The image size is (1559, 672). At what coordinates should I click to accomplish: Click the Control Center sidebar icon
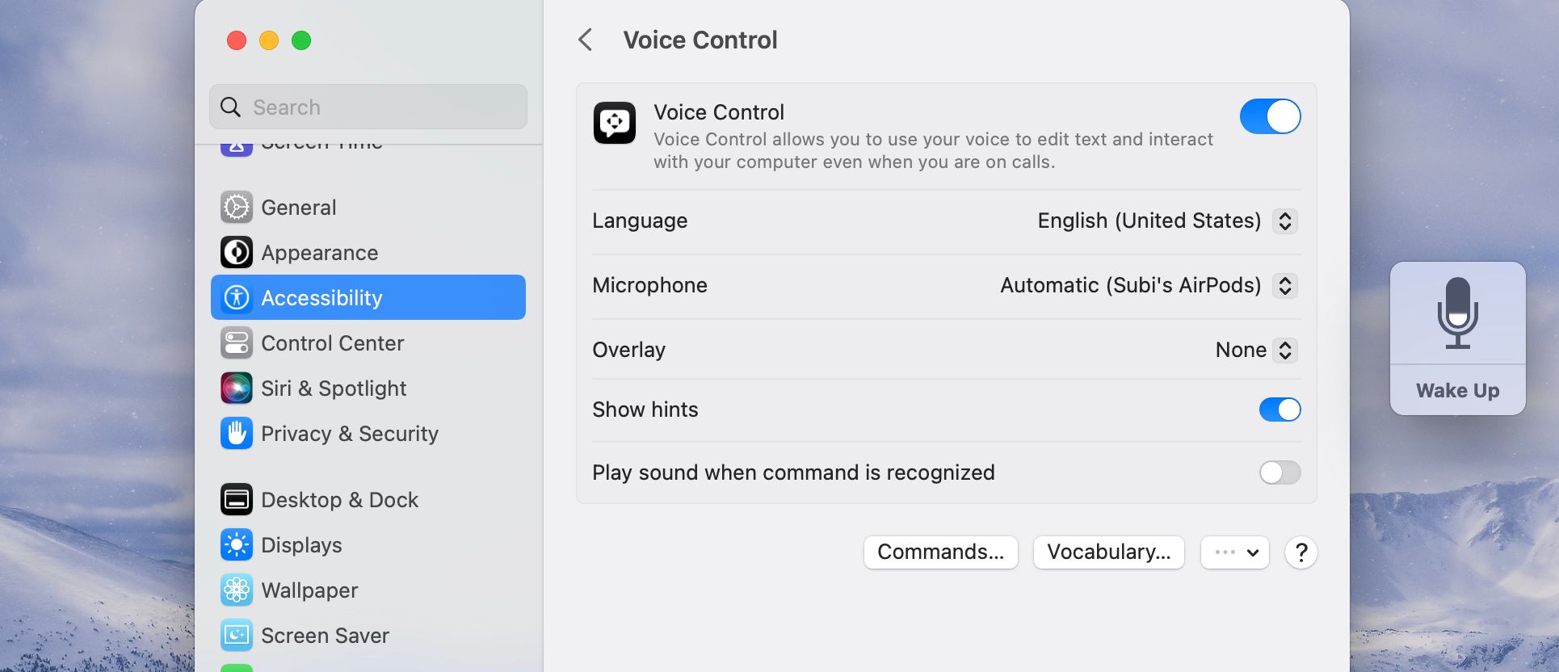point(237,343)
